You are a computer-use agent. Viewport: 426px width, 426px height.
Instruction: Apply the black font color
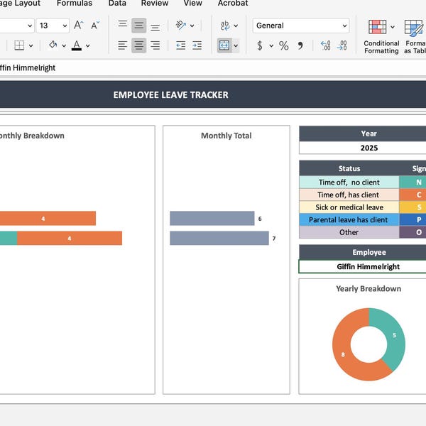point(77,45)
